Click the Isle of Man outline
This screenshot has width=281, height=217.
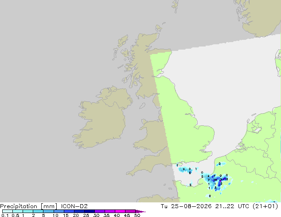142,106
